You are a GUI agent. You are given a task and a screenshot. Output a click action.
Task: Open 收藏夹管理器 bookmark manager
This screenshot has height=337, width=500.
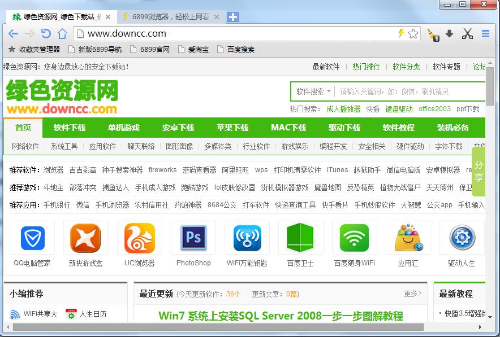click(34, 49)
